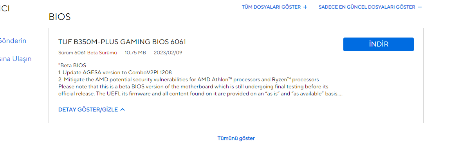Click the plus icon beside TÜM DOSYALARI GÖSTER

click(305, 7)
